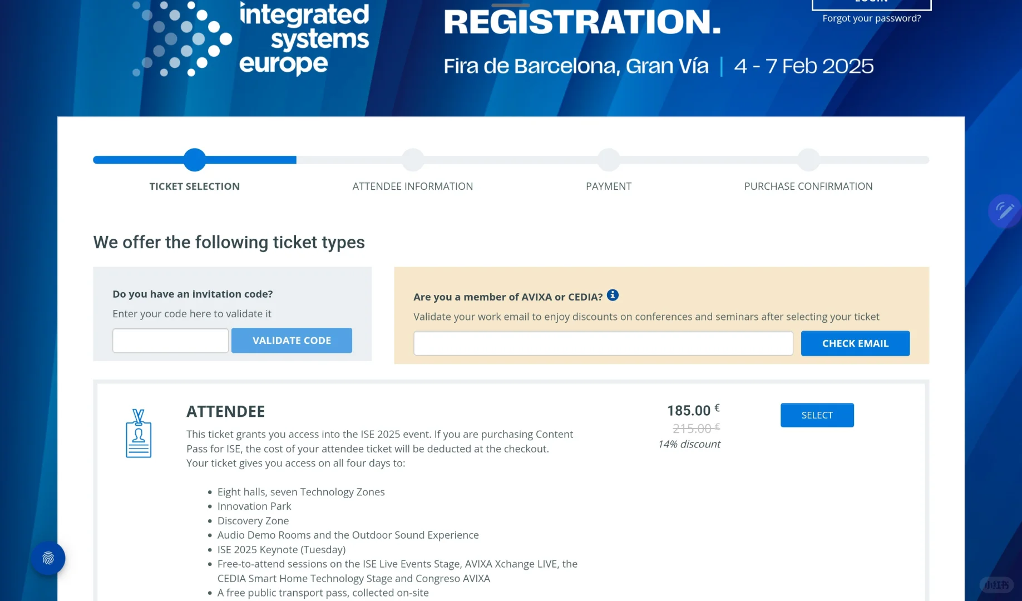
Task: Click the fingerprint privacy settings button
Action: click(48, 558)
